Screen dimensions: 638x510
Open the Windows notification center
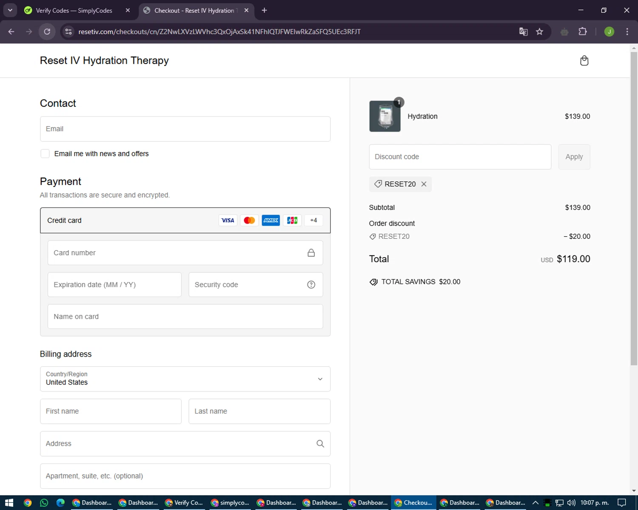[622, 503]
